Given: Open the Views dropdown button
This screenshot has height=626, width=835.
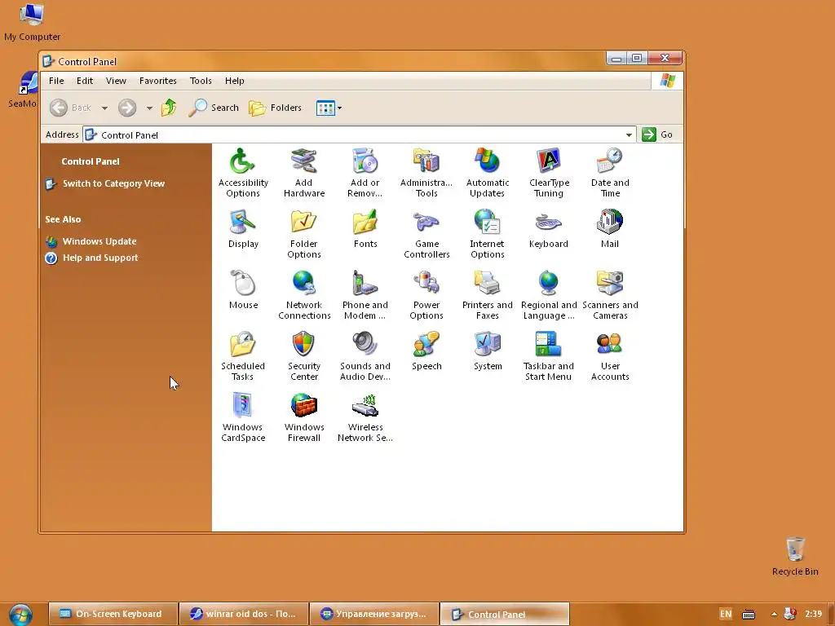Looking at the screenshot, I should 329,108.
